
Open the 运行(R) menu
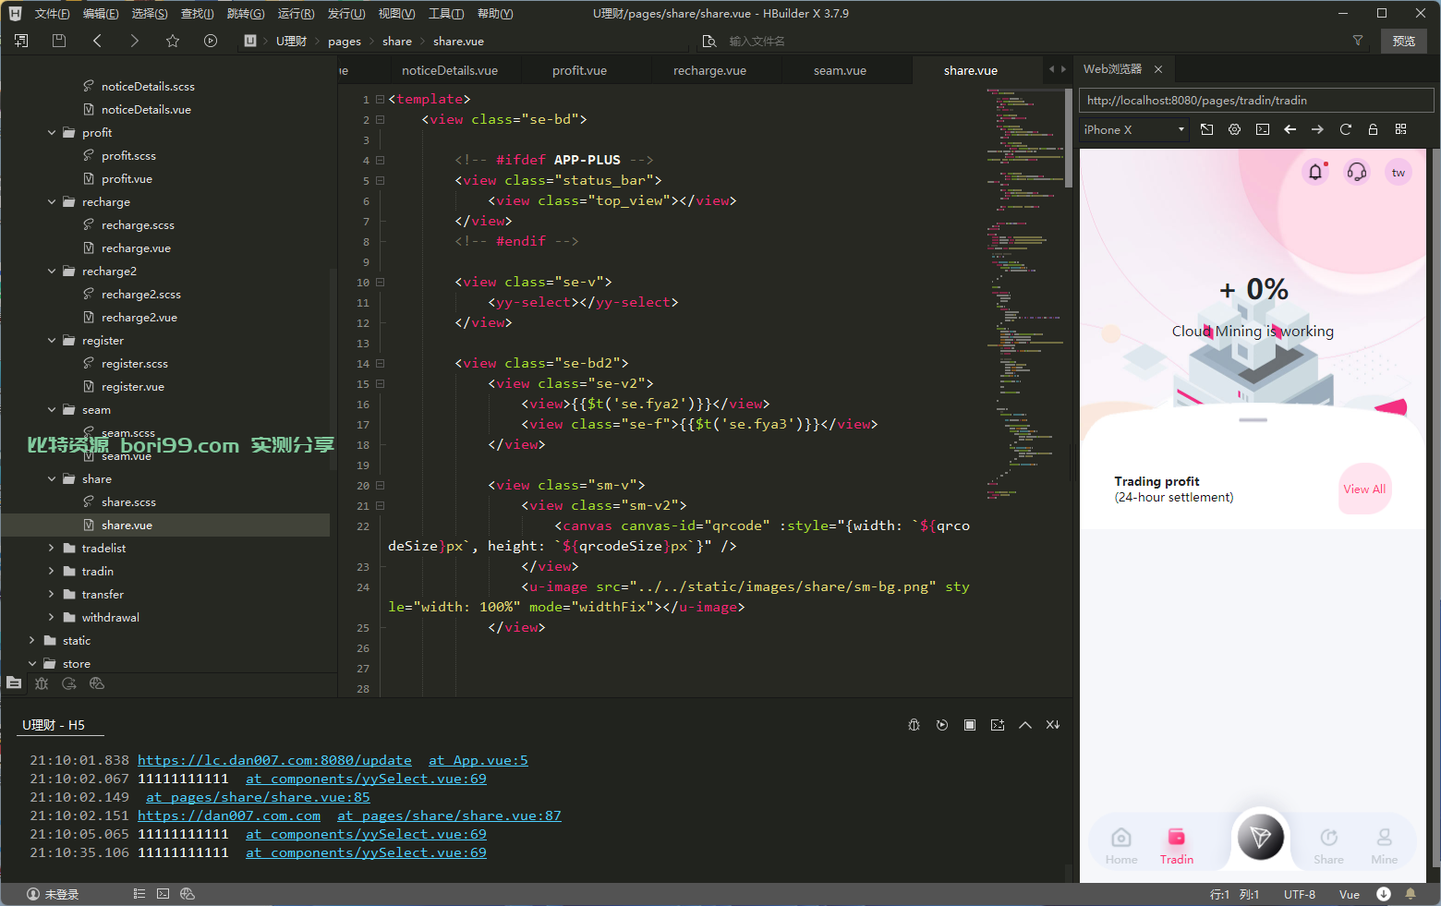tap(296, 14)
